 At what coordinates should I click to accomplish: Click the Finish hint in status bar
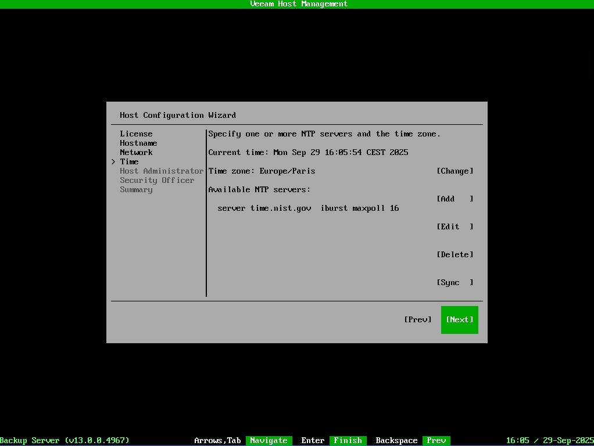348,440
